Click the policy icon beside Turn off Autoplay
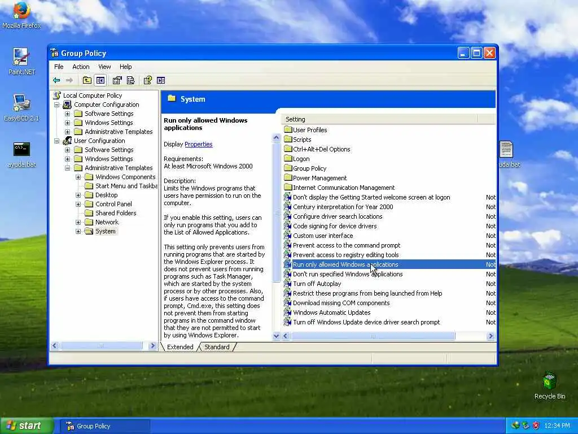This screenshot has width=578, height=434. (x=287, y=284)
